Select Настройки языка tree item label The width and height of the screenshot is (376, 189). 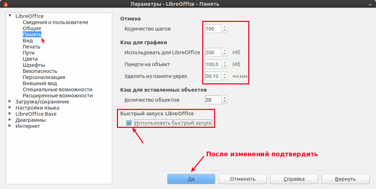(37, 108)
